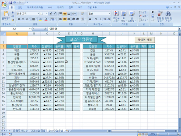
Task: Expand the font name dropdown (맑은 고딕)
Action: click(38, 13)
